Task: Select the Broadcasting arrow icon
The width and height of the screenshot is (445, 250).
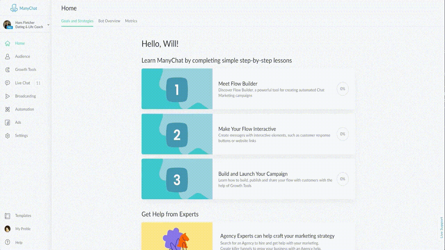Action: pyautogui.click(x=8, y=96)
